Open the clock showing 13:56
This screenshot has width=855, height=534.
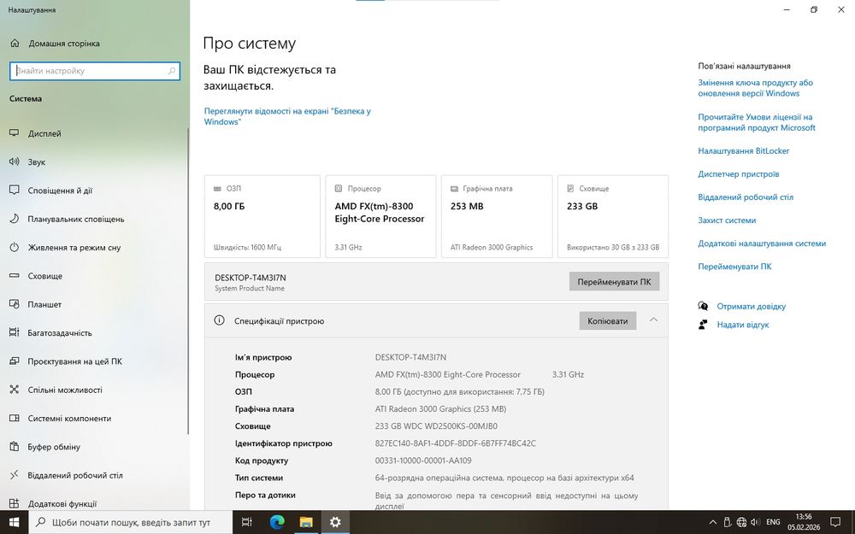pos(803,522)
